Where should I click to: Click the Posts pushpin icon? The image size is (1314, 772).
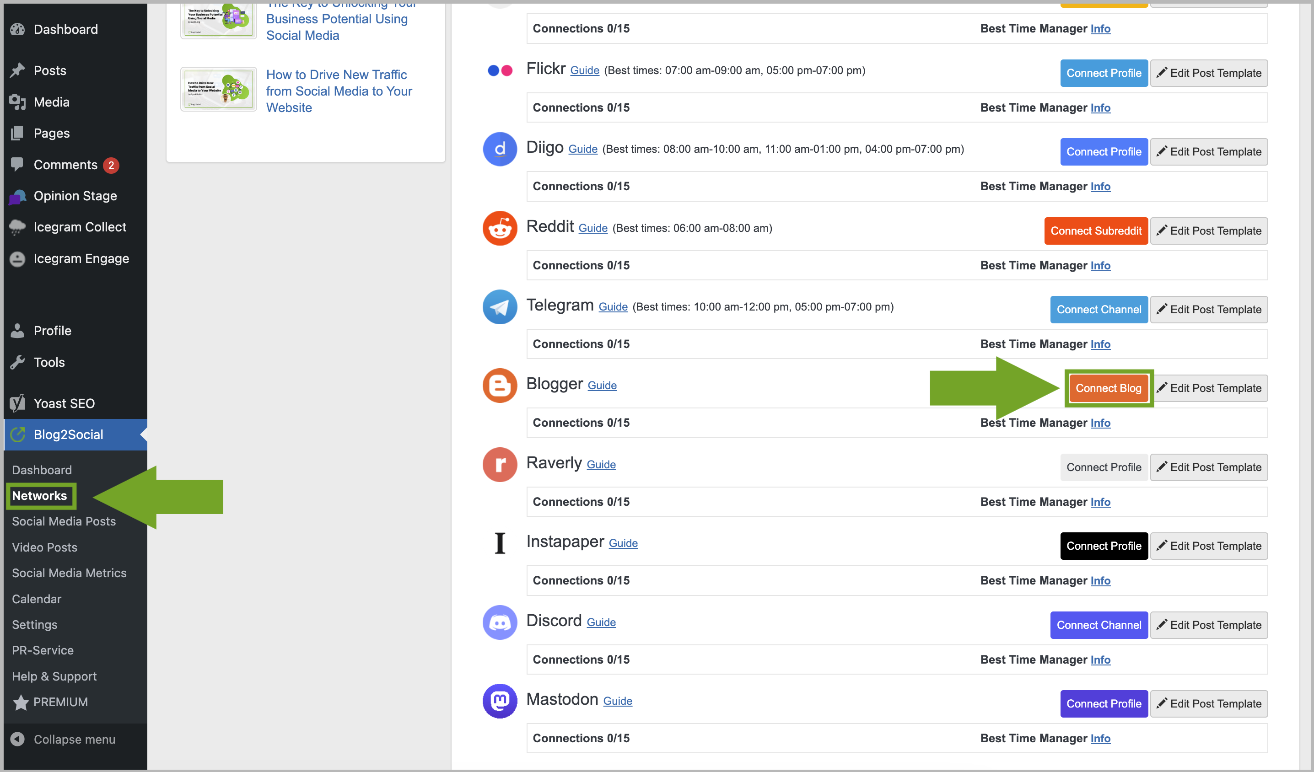[17, 70]
